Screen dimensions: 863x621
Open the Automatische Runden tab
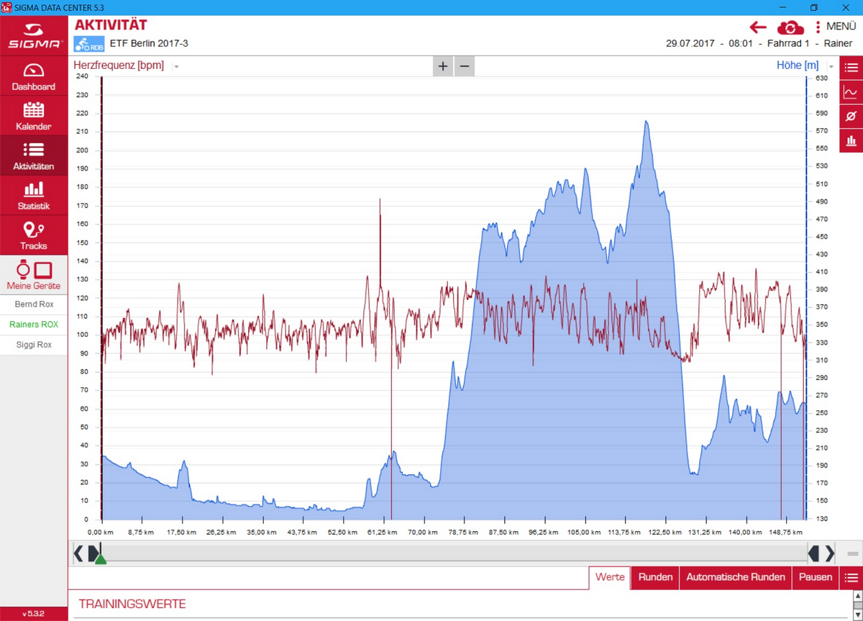pos(735,577)
